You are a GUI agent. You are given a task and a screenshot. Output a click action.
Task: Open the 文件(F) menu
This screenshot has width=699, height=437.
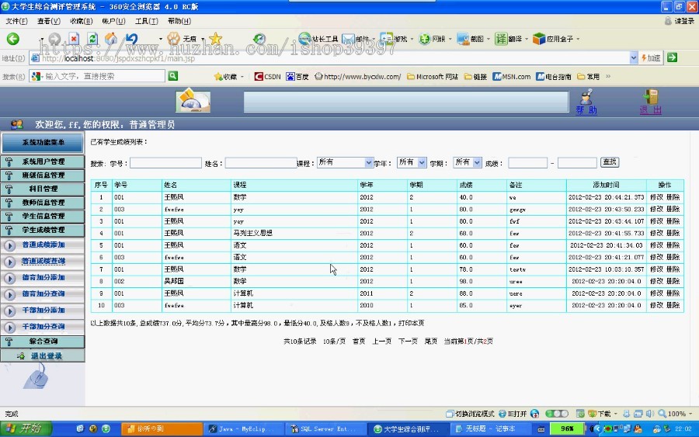[x=16, y=21]
